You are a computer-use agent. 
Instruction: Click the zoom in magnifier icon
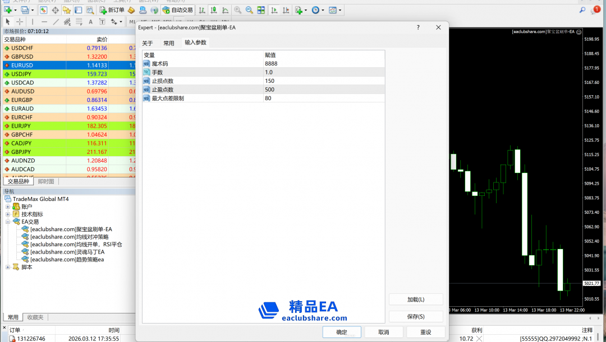pos(237,10)
